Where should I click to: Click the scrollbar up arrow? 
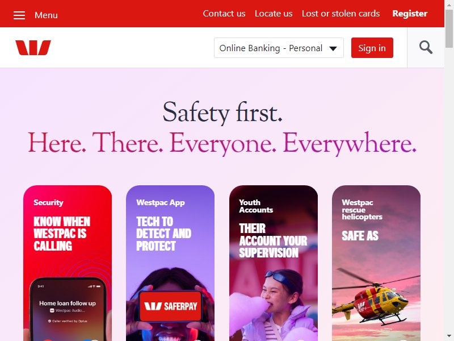tap(449, 4)
